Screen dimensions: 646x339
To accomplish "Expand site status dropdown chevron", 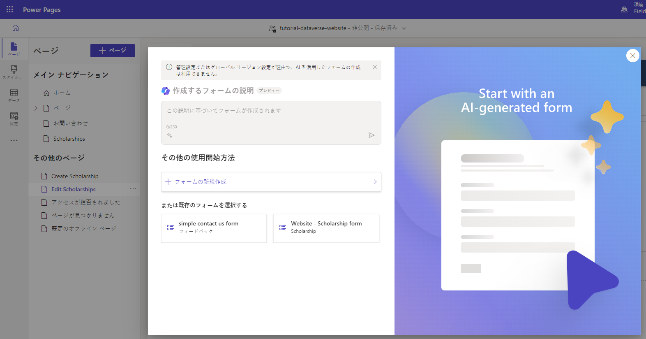I will tap(404, 28).
